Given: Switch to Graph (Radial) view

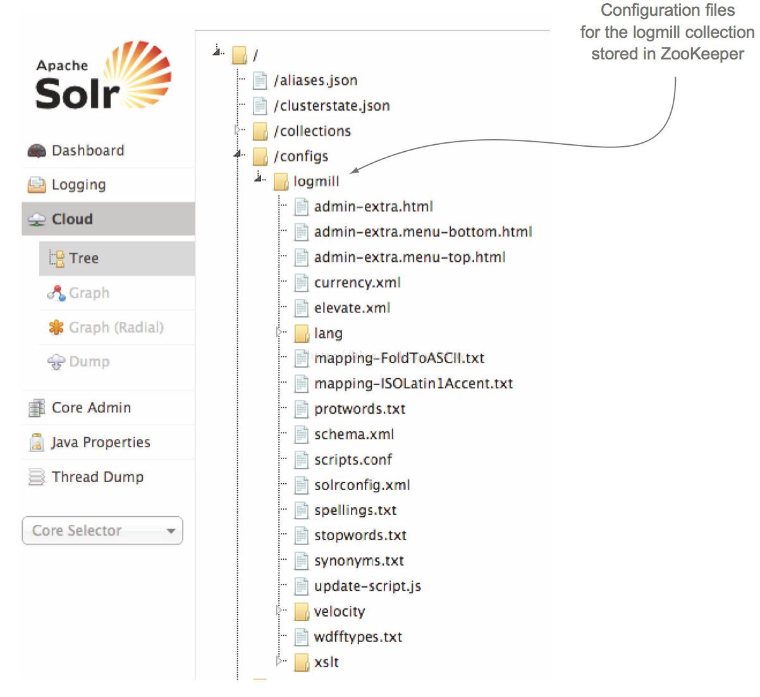Looking at the screenshot, I should tap(117, 328).
